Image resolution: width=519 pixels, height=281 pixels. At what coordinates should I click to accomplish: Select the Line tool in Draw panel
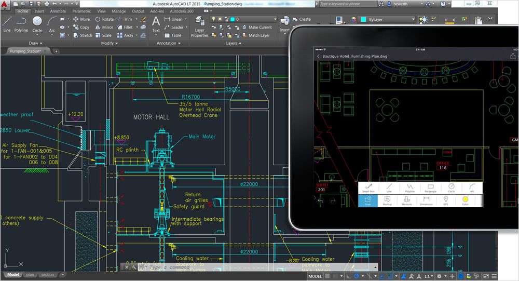tap(7, 24)
